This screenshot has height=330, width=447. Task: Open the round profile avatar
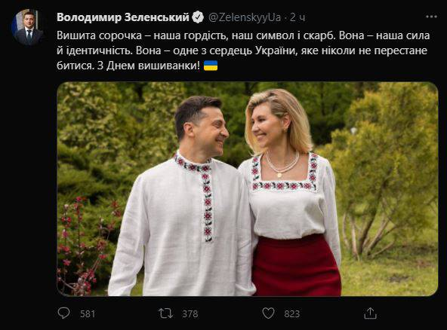click(x=28, y=27)
